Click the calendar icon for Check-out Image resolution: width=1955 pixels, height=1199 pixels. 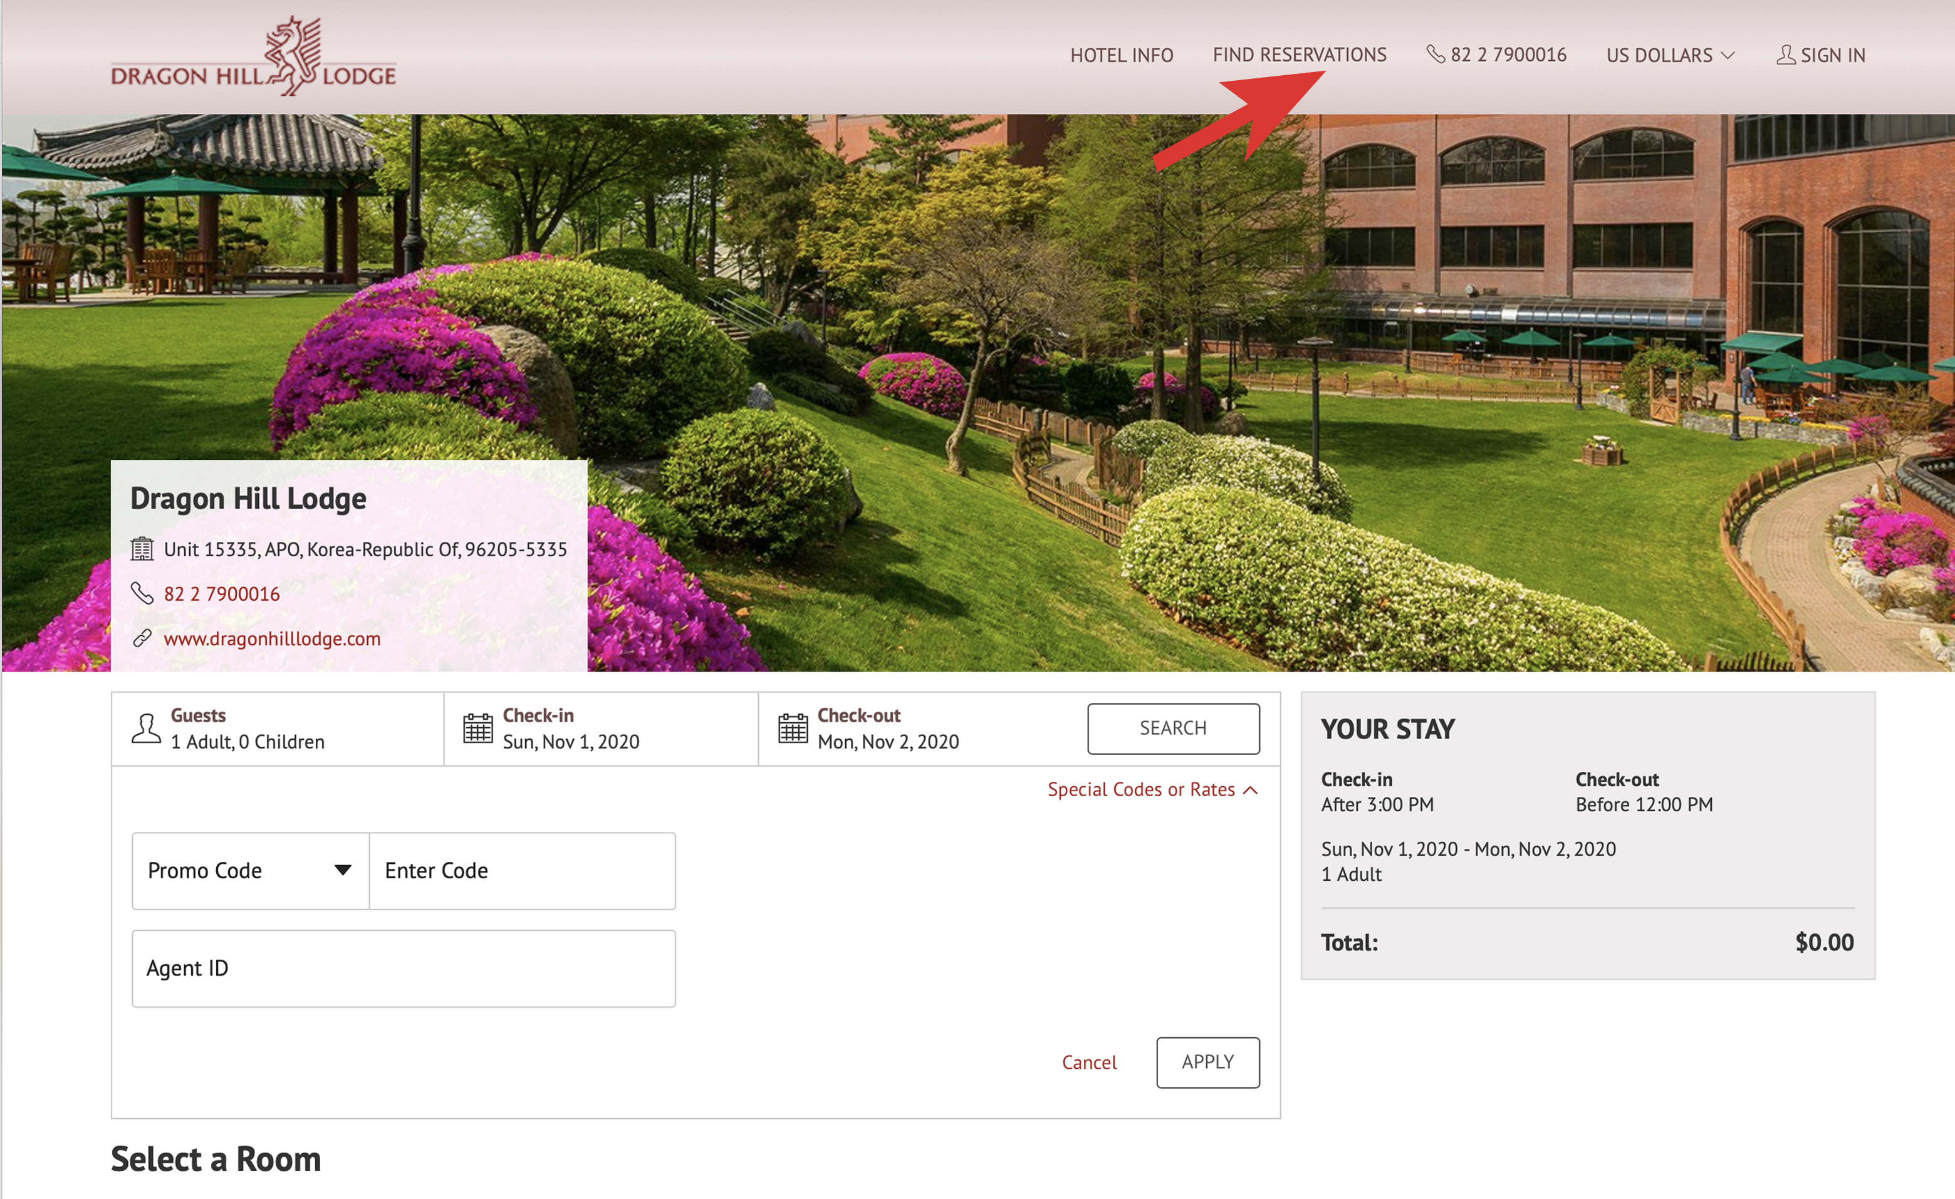[792, 726]
